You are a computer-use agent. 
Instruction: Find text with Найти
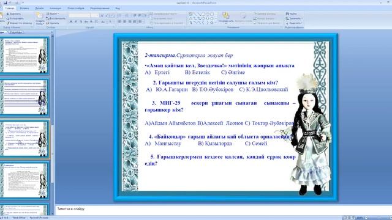click(x=292, y=13)
